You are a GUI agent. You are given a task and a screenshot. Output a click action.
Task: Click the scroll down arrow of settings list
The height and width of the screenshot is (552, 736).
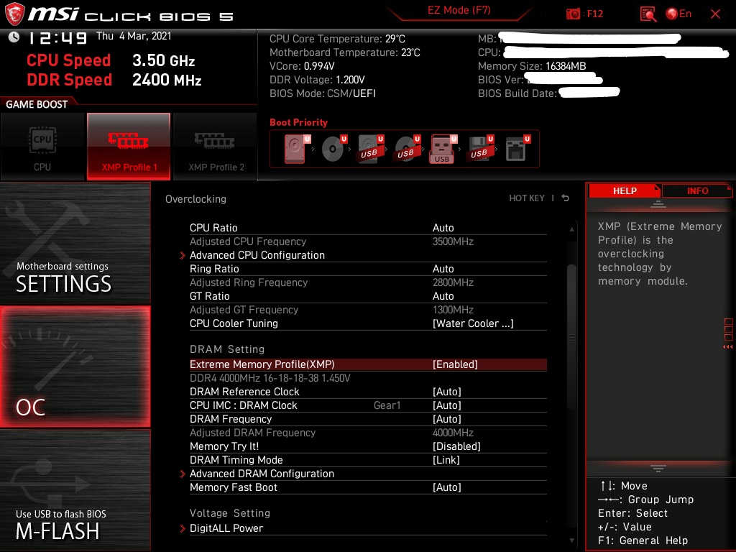click(x=571, y=540)
